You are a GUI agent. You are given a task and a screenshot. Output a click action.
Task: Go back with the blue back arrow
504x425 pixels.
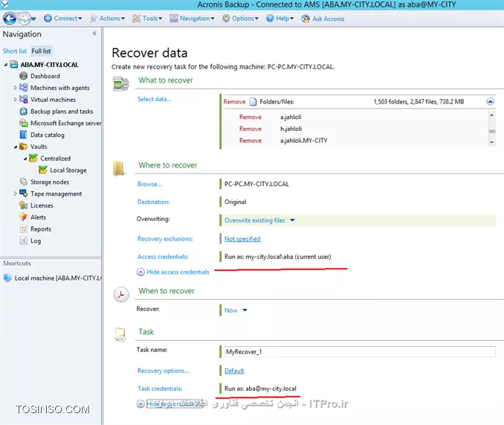coord(10,19)
